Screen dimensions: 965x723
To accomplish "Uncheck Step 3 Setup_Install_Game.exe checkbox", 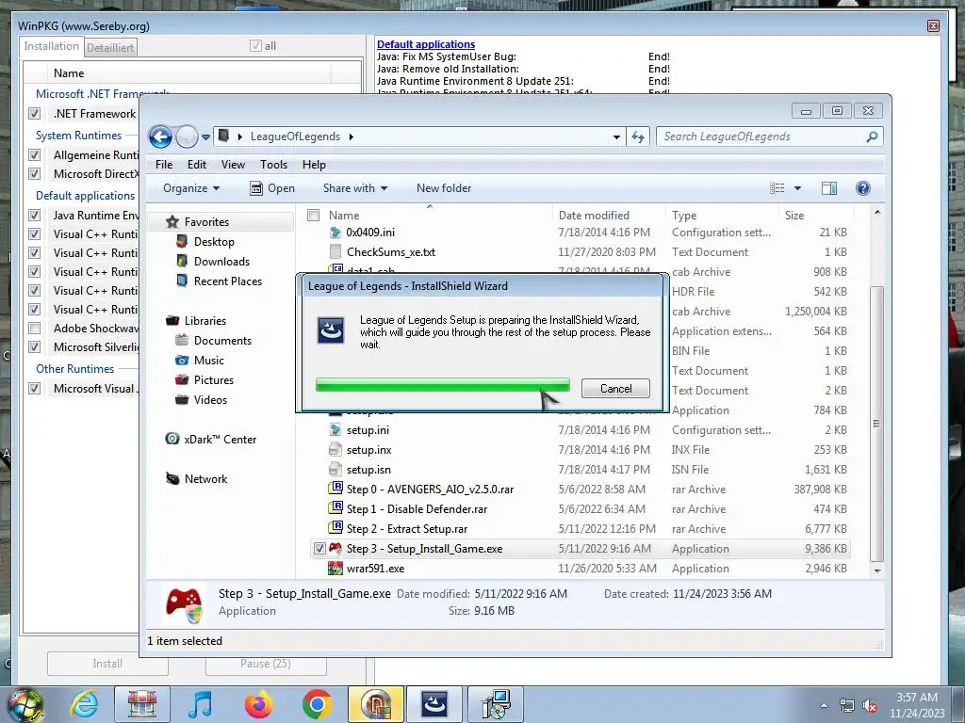I will coord(319,549).
